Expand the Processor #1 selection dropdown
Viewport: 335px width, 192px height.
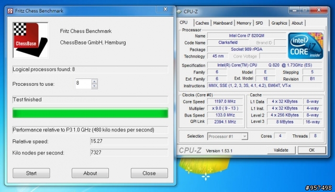coord(244,136)
